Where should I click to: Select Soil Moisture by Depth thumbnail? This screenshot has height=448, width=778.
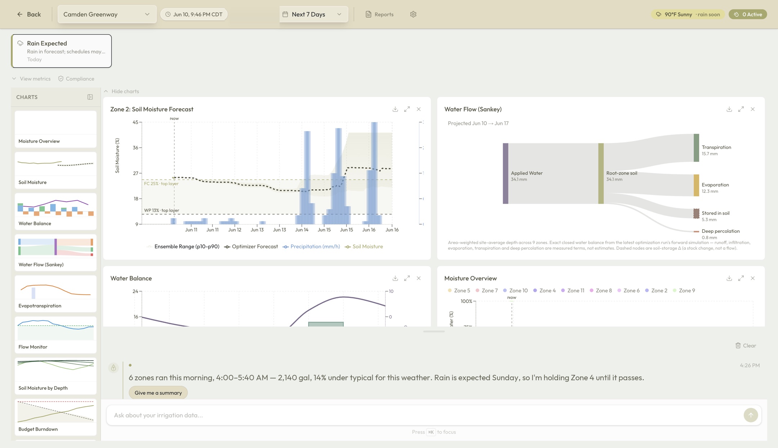pos(55,376)
